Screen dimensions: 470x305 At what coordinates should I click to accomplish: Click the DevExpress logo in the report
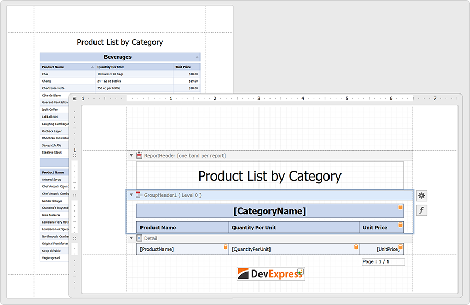271,273
